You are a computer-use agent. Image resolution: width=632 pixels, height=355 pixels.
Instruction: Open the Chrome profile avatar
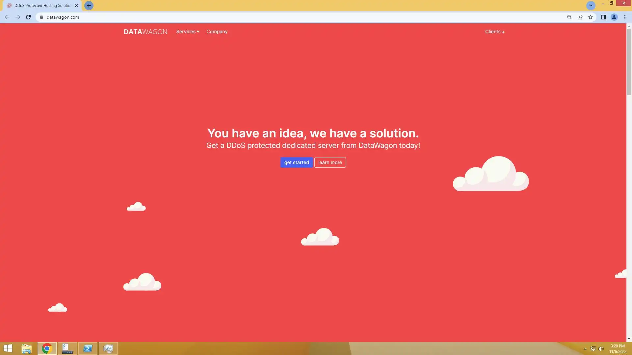(x=614, y=17)
